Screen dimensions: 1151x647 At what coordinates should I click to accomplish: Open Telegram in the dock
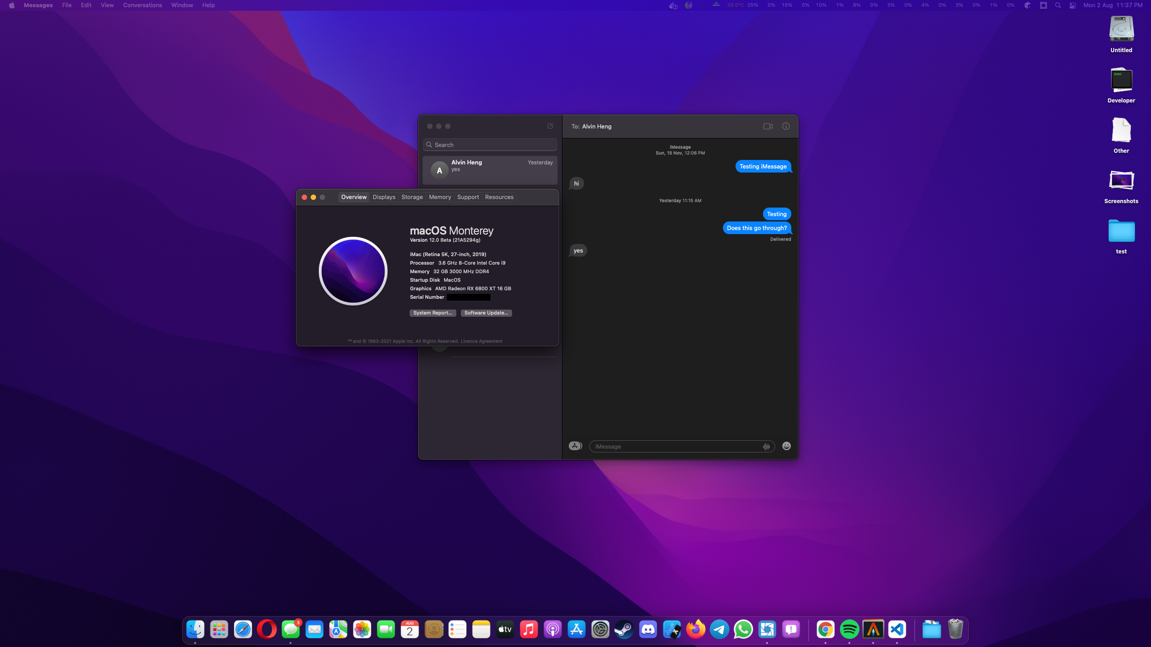point(719,629)
